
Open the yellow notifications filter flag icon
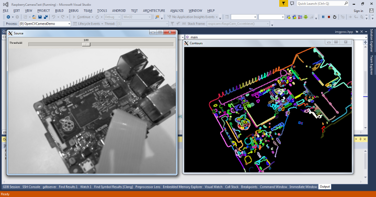click(x=283, y=3)
